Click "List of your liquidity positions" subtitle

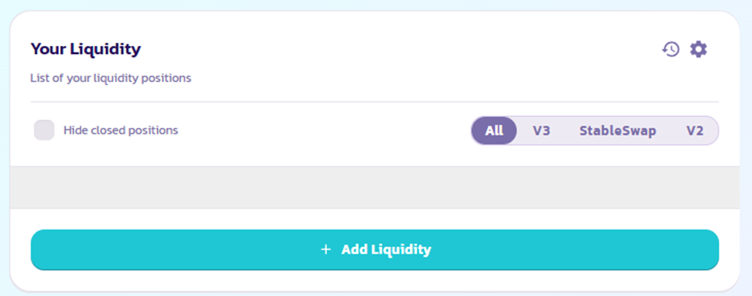tap(111, 78)
